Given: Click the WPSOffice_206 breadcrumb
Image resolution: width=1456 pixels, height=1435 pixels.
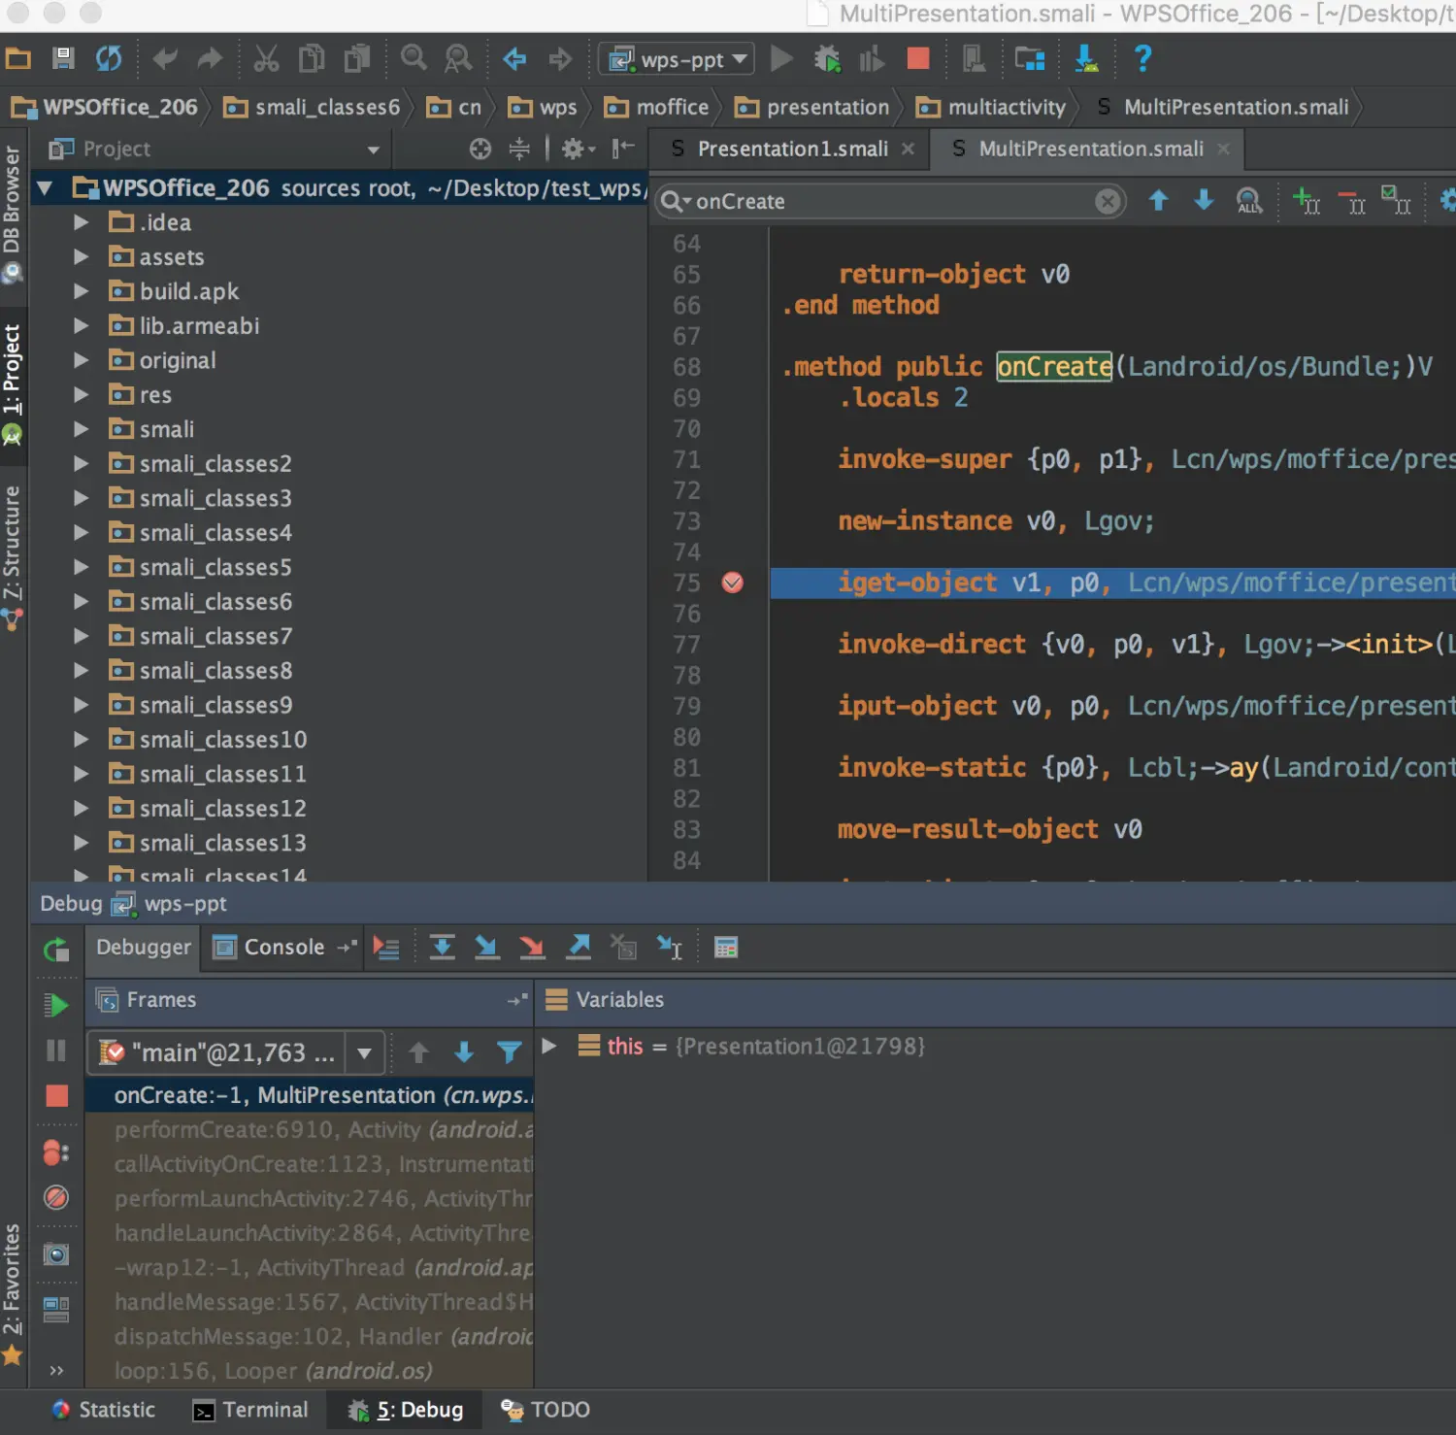Looking at the screenshot, I should click(107, 107).
